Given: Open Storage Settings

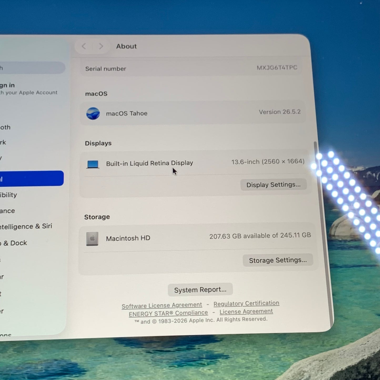Looking at the screenshot, I should tap(278, 260).
